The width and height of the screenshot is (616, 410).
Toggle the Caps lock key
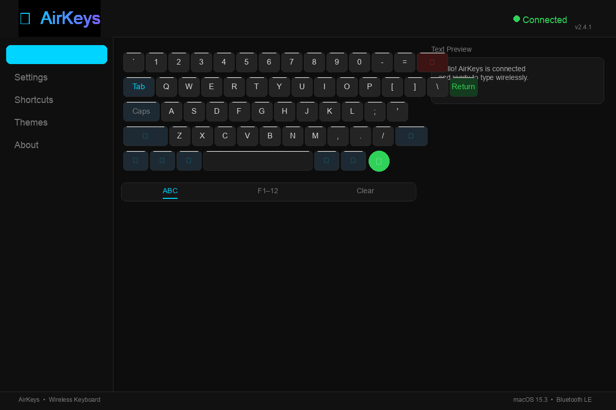(141, 111)
